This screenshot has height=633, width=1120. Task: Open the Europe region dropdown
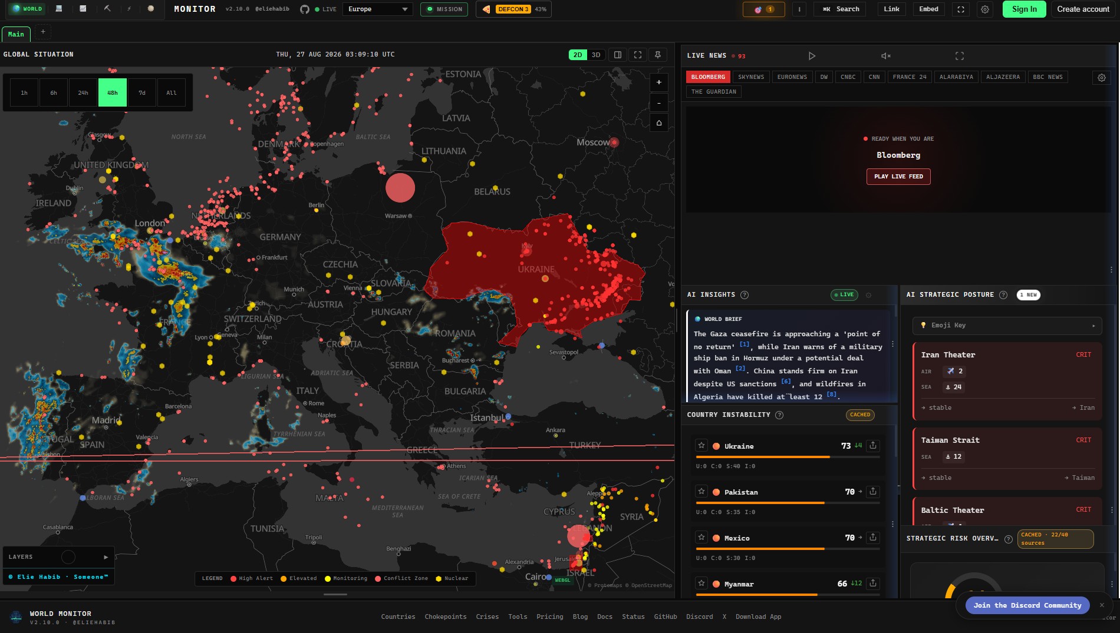tap(378, 9)
